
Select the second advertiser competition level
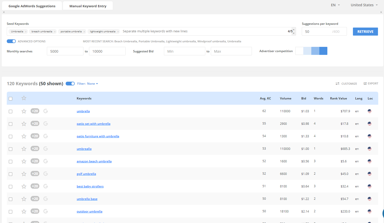pyautogui.click(x=307, y=51)
